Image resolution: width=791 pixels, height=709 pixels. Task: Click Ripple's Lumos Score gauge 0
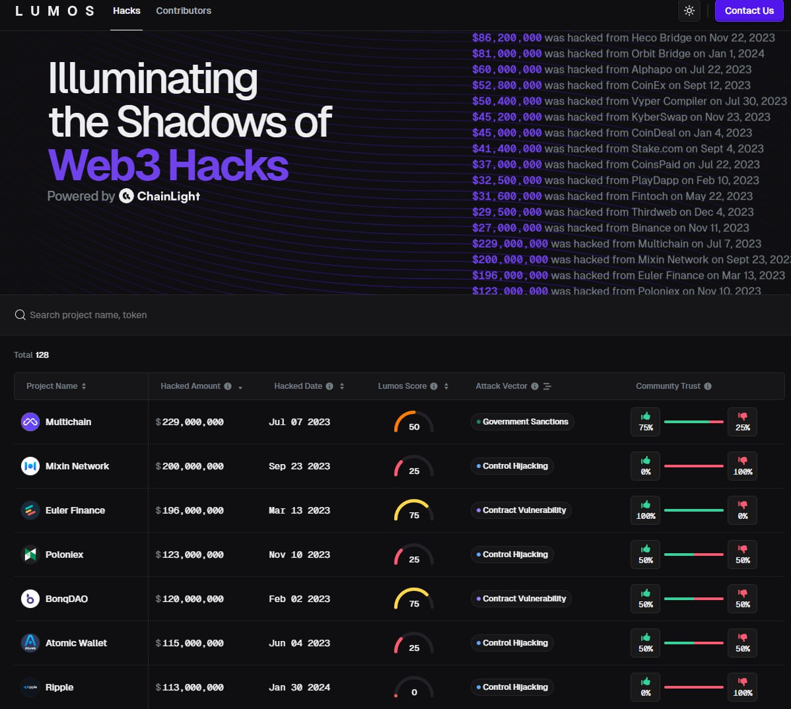[x=414, y=688]
